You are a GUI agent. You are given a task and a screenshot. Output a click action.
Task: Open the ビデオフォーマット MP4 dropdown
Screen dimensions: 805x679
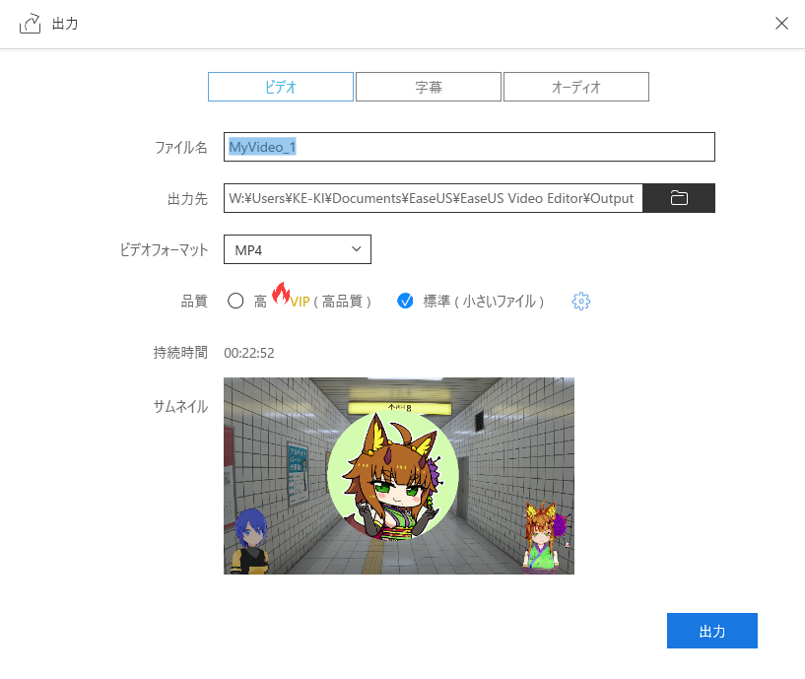pyautogui.click(x=297, y=250)
